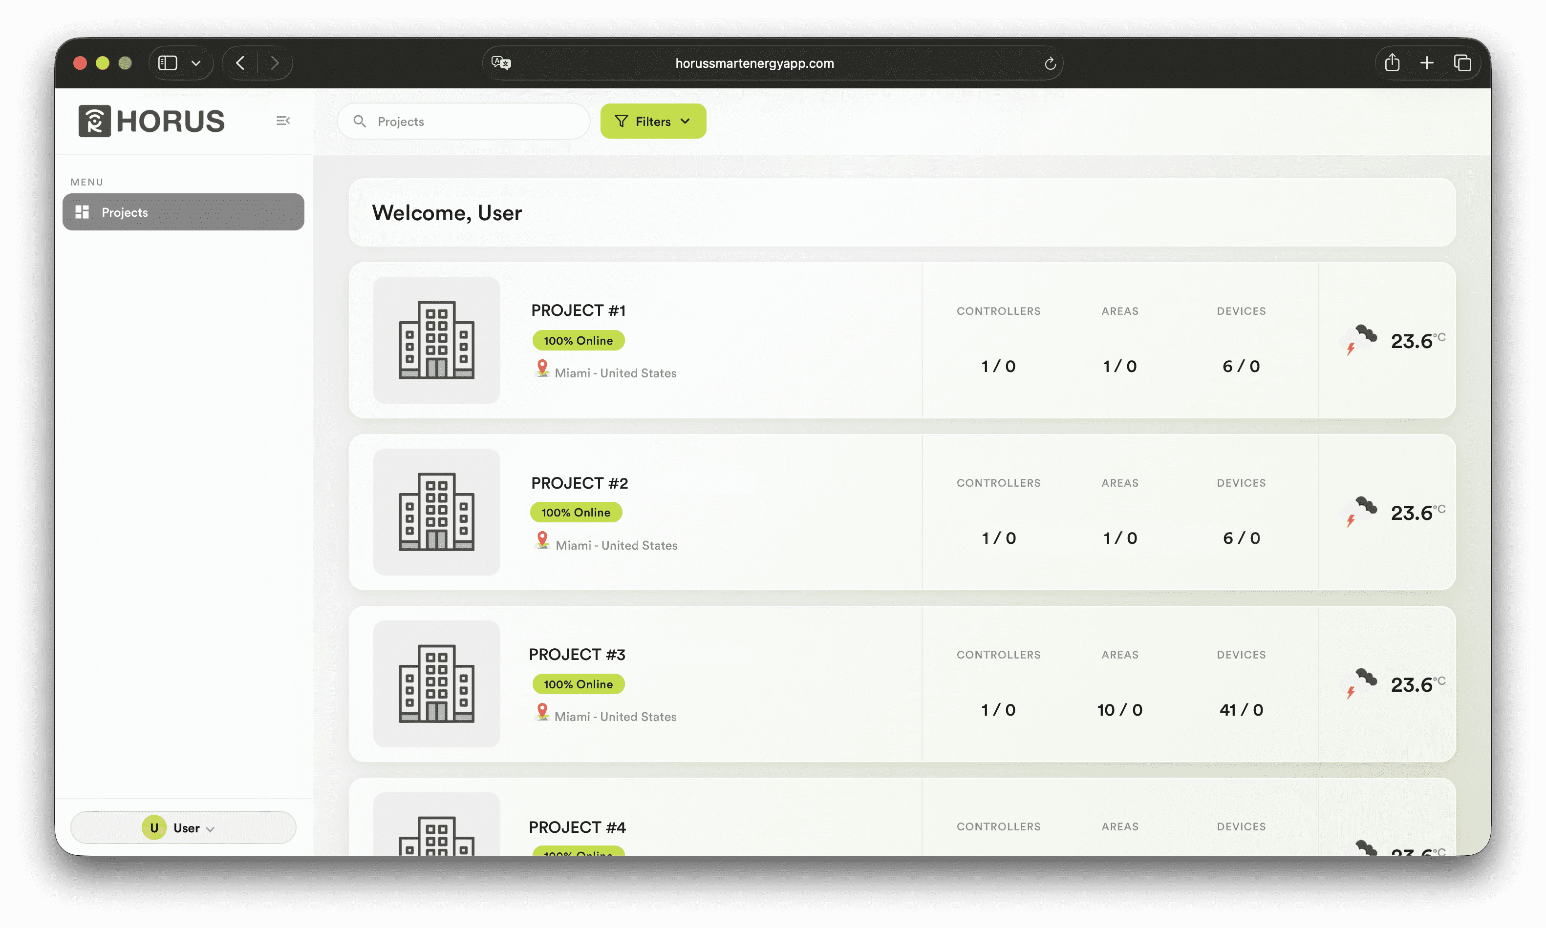The height and width of the screenshot is (928, 1546).
Task: Open the PROJECT #2 title
Action: [x=580, y=483]
